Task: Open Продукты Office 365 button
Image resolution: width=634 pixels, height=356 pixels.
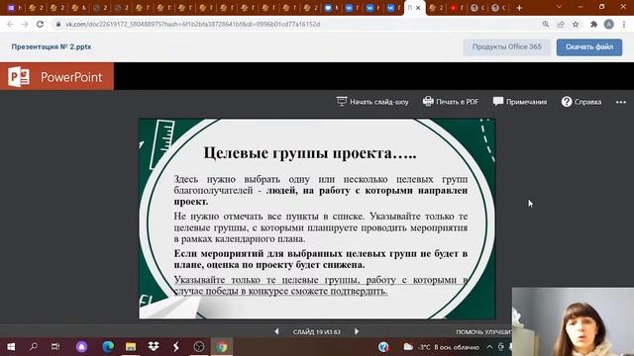Action: (x=506, y=46)
